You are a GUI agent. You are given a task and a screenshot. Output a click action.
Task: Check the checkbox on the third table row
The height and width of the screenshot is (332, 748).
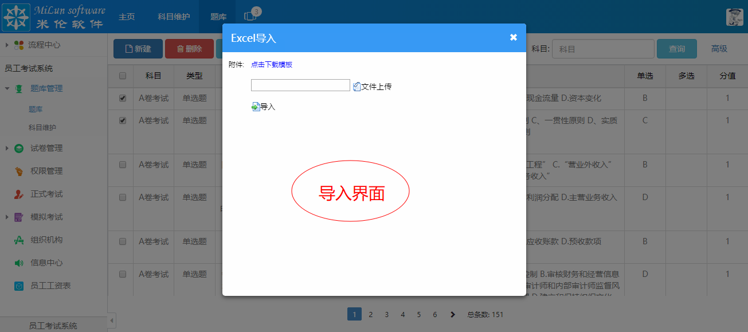[x=121, y=165]
